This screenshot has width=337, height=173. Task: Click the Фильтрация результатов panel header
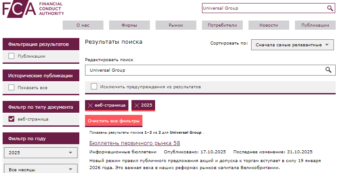41,44
